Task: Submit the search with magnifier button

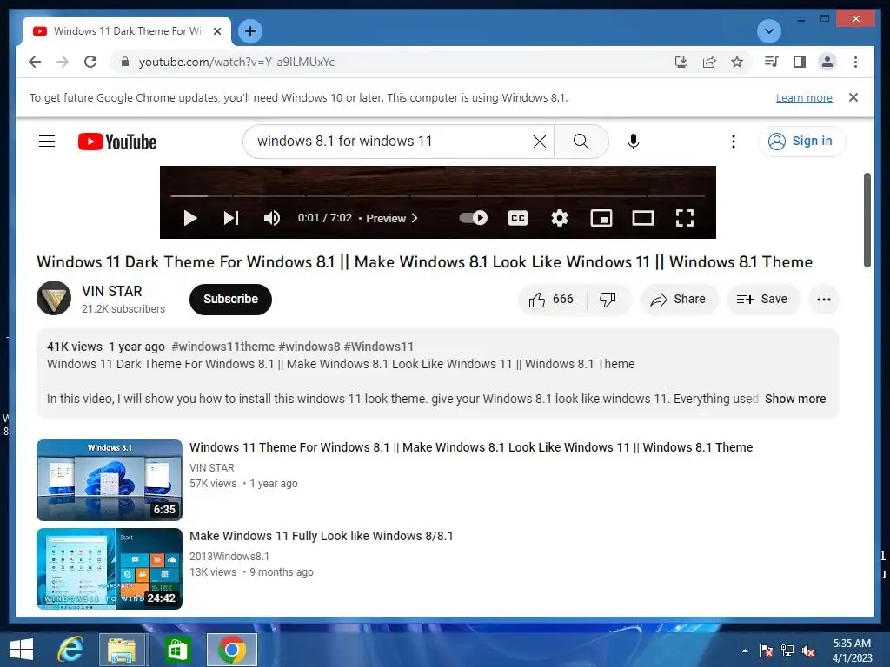Action: pyautogui.click(x=581, y=142)
